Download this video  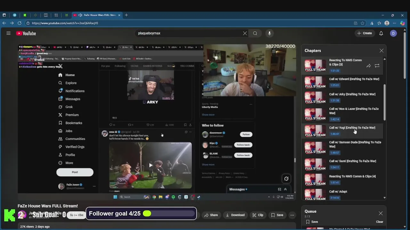pyautogui.click(x=235, y=215)
